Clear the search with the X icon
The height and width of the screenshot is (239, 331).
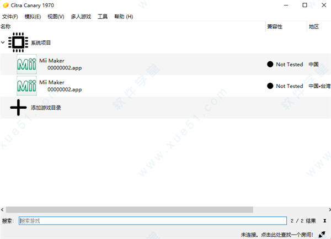pos(325,221)
